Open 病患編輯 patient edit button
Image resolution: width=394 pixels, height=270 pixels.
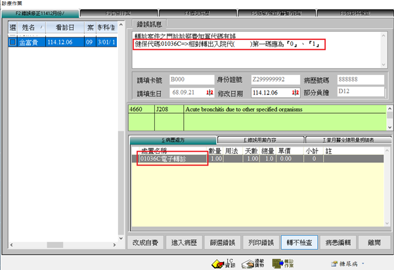tap(336, 242)
